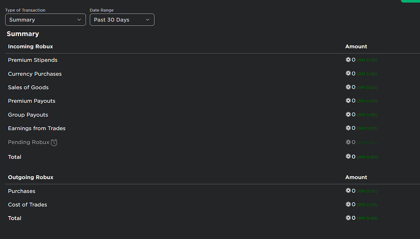Click the greyed Pending Robux label
Image resolution: width=420 pixels, height=239 pixels.
(28, 142)
